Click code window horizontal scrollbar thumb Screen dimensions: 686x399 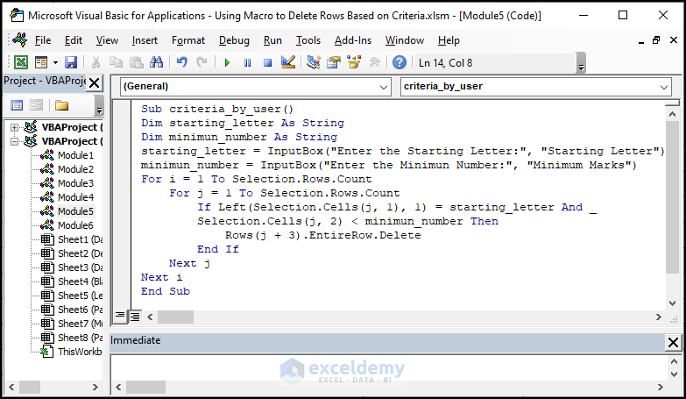[175, 317]
